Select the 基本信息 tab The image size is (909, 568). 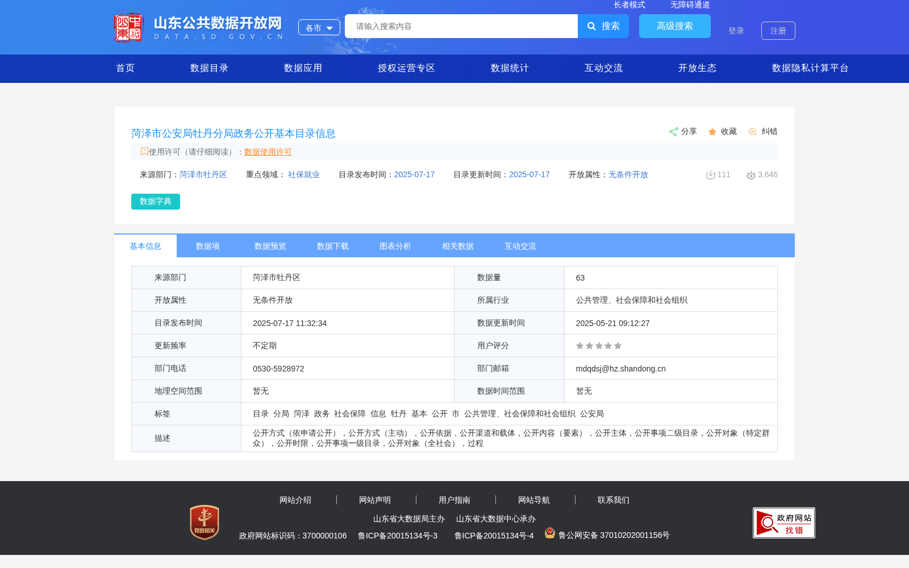(x=145, y=246)
